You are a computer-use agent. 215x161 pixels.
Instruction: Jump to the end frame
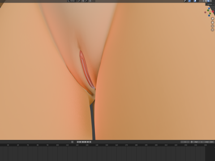(x=90, y=142)
